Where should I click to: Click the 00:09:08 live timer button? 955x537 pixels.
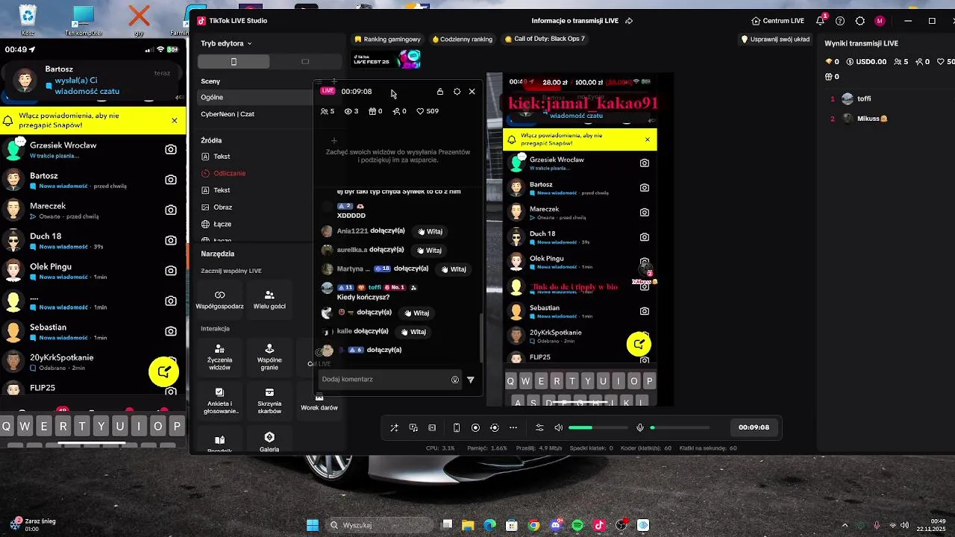pos(754,427)
